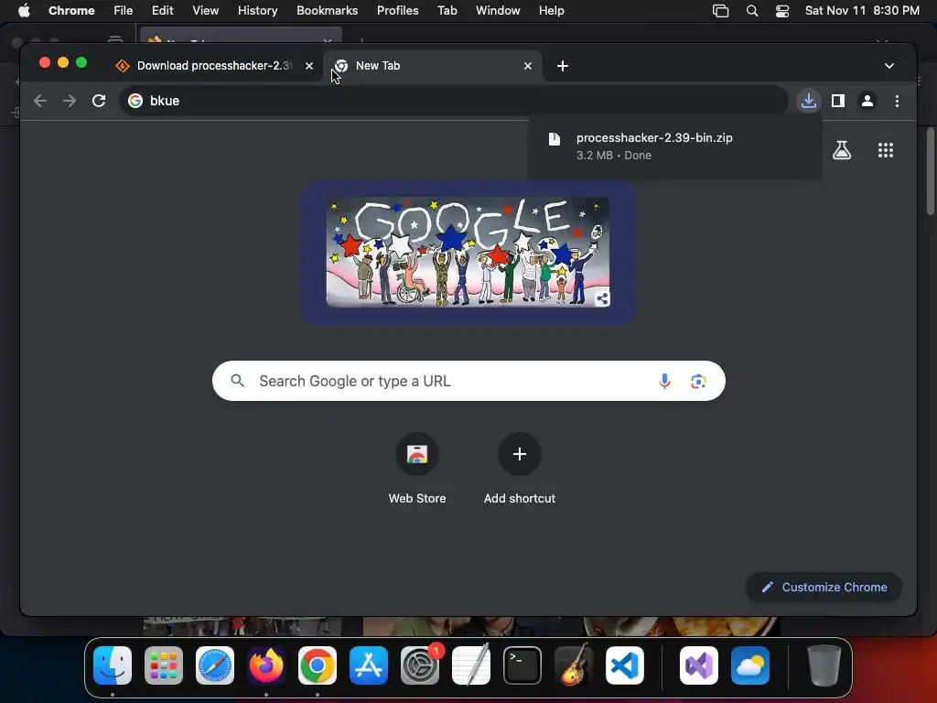The width and height of the screenshot is (937, 703).
Task: Reload the page with the refresh icon
Action: pyautogui.click(x=99, y=101)
